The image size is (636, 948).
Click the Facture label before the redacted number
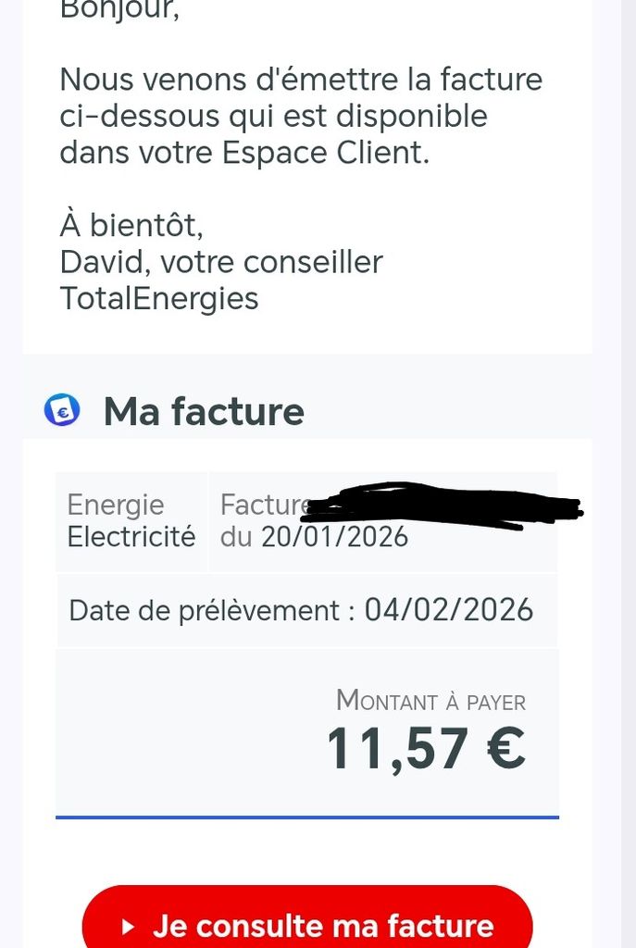click(x=262, y=505)
